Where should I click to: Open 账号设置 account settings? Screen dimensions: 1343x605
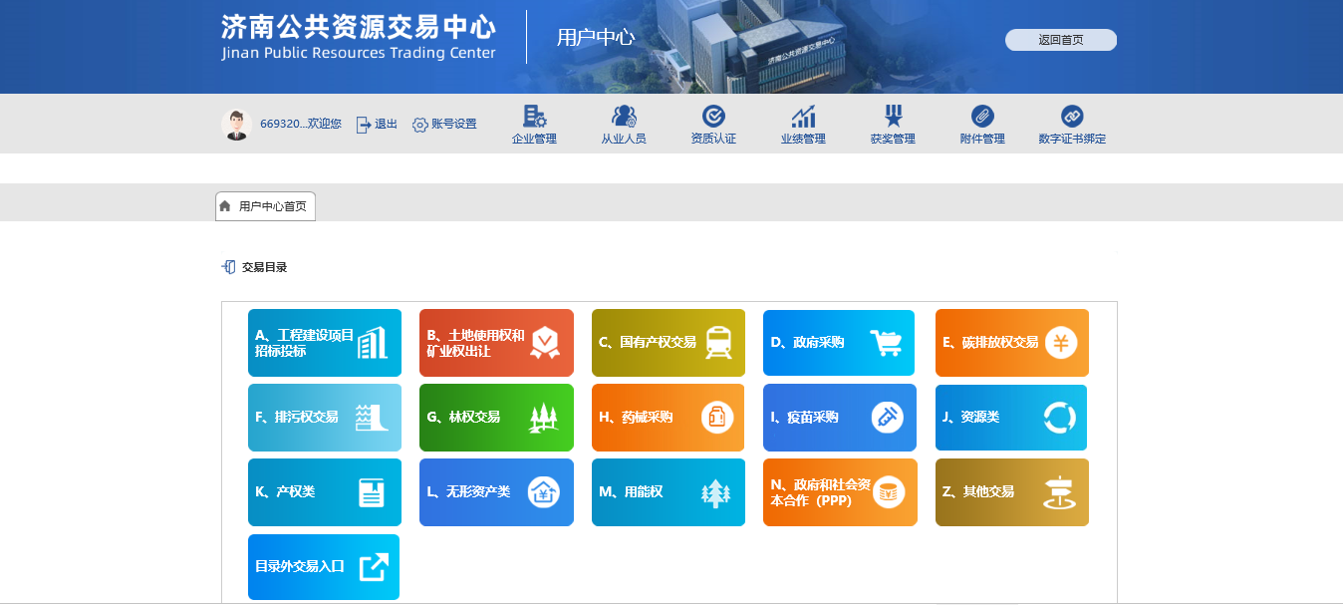[x=444, y=125]
